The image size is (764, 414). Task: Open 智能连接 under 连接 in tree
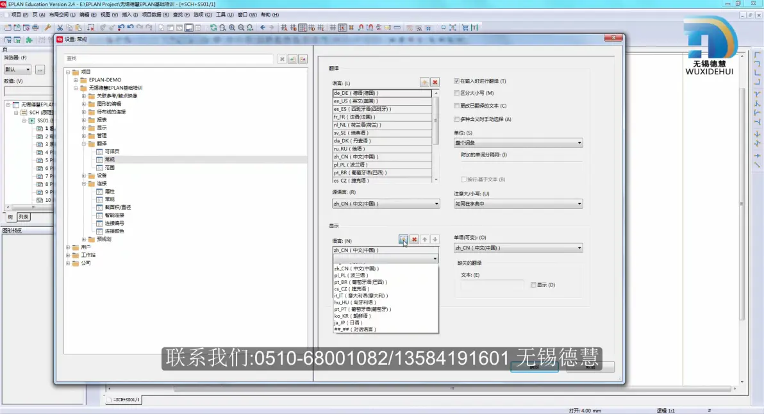[115, 215]
